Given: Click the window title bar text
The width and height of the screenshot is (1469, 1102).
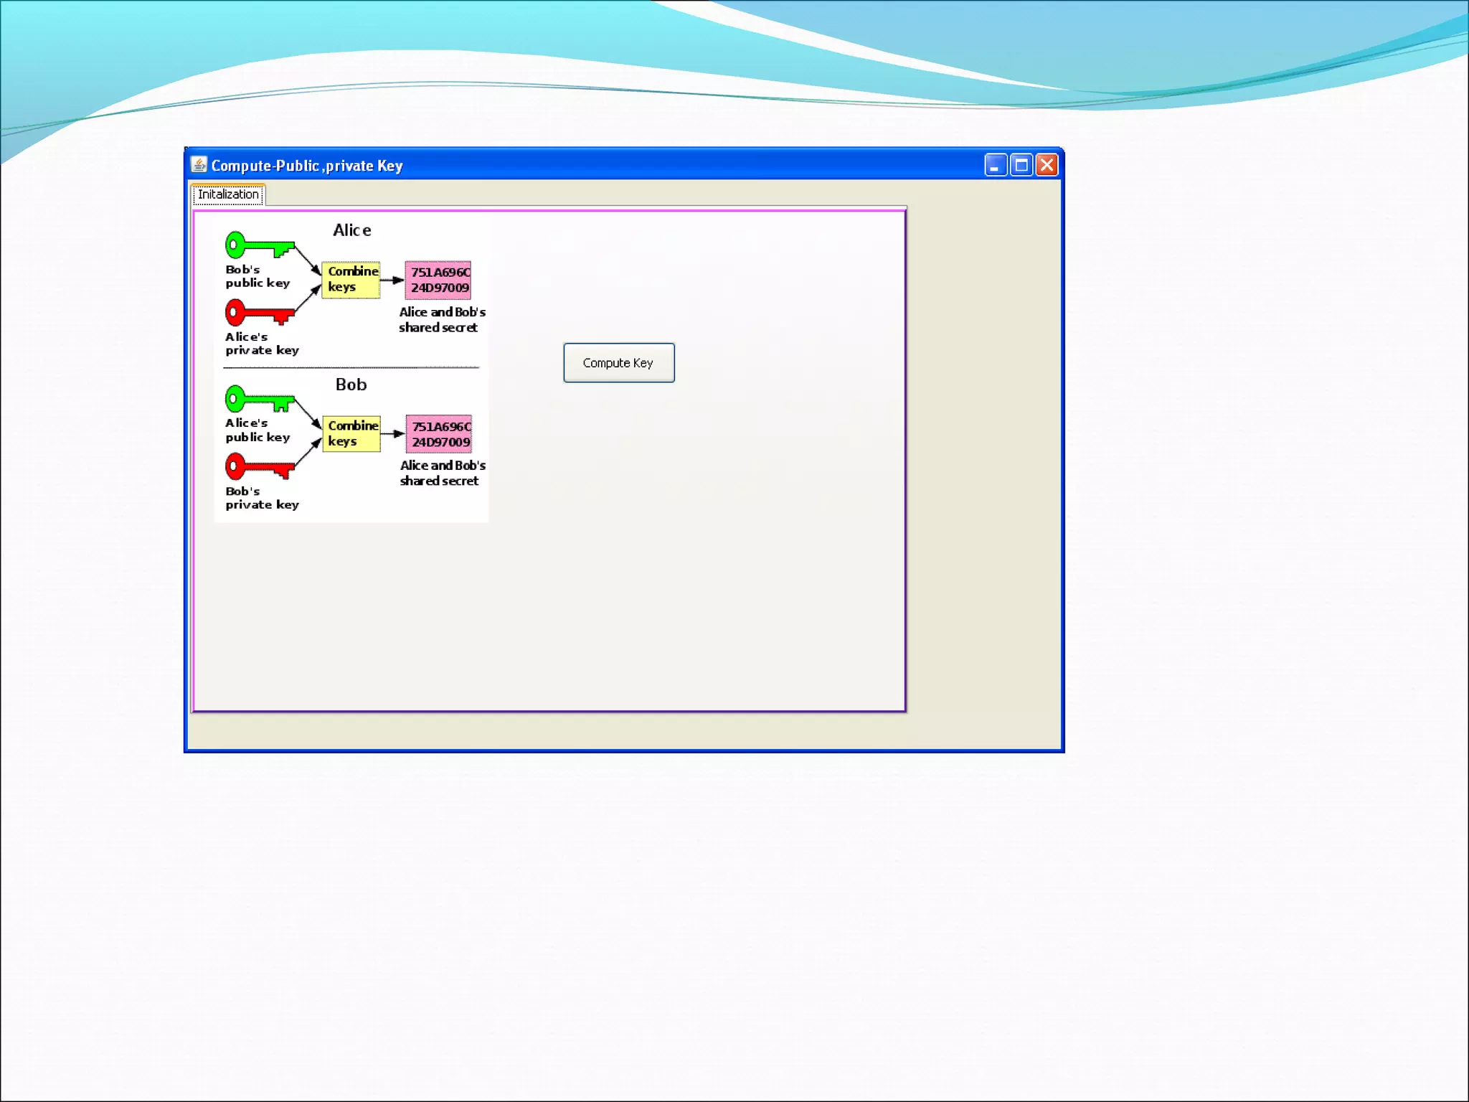Looking at the screenshot, I should point(307,166).
